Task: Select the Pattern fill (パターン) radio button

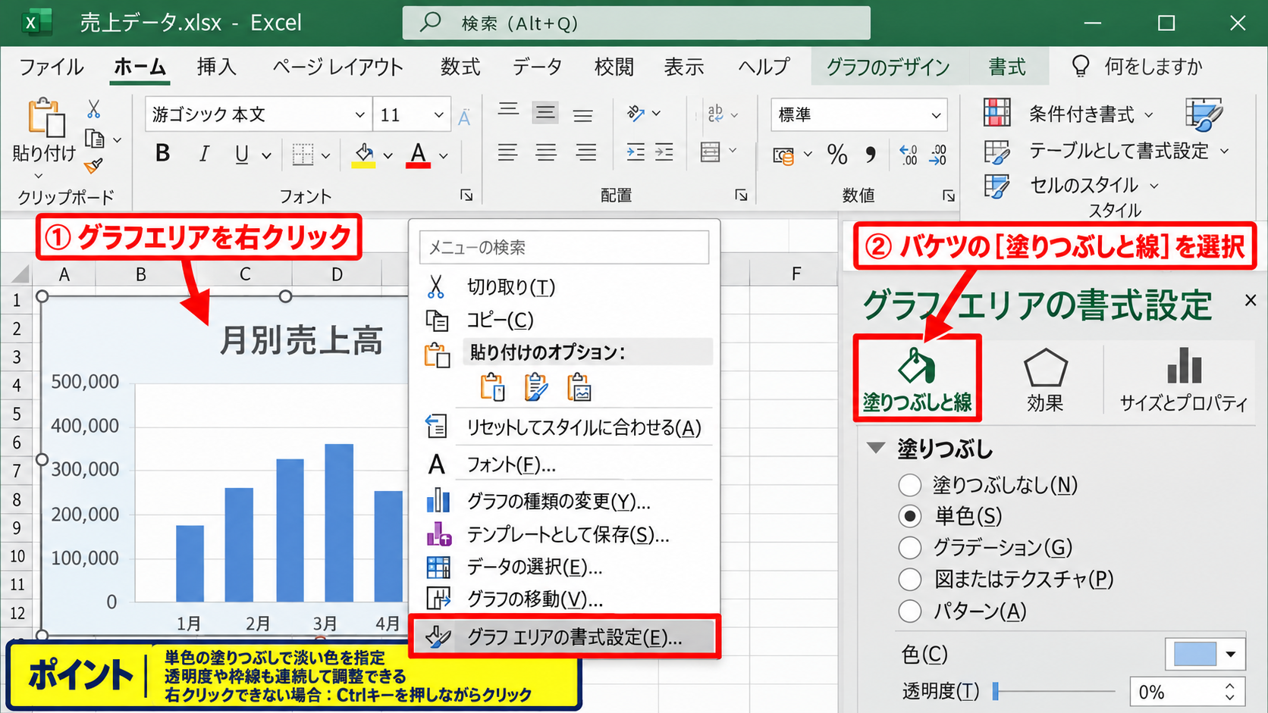Action: pos(909,611)
